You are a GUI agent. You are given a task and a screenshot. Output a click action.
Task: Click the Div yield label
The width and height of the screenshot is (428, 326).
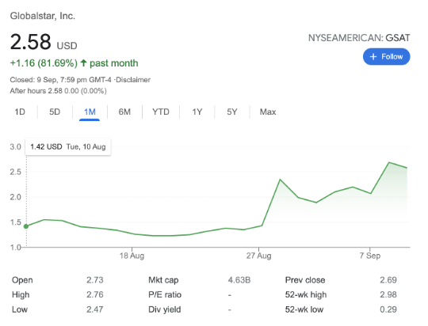(x=165, y=309)
